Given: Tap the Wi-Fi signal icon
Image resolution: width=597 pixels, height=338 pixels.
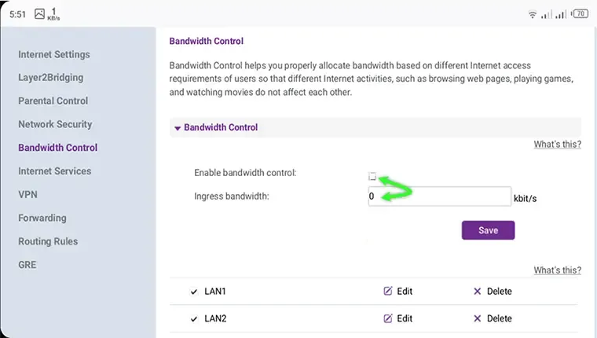Looking at the screenshot, I should (533, 14).
